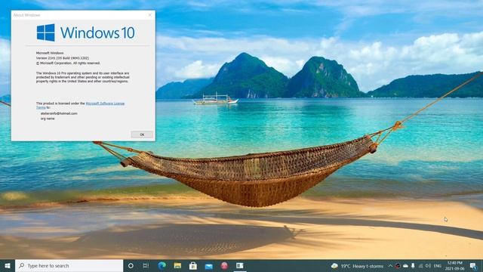Image resolution: width=483 pixels, height=272 pixels.
Task: Click the hotmail.com licensee email text
Action: click(59, 113)
